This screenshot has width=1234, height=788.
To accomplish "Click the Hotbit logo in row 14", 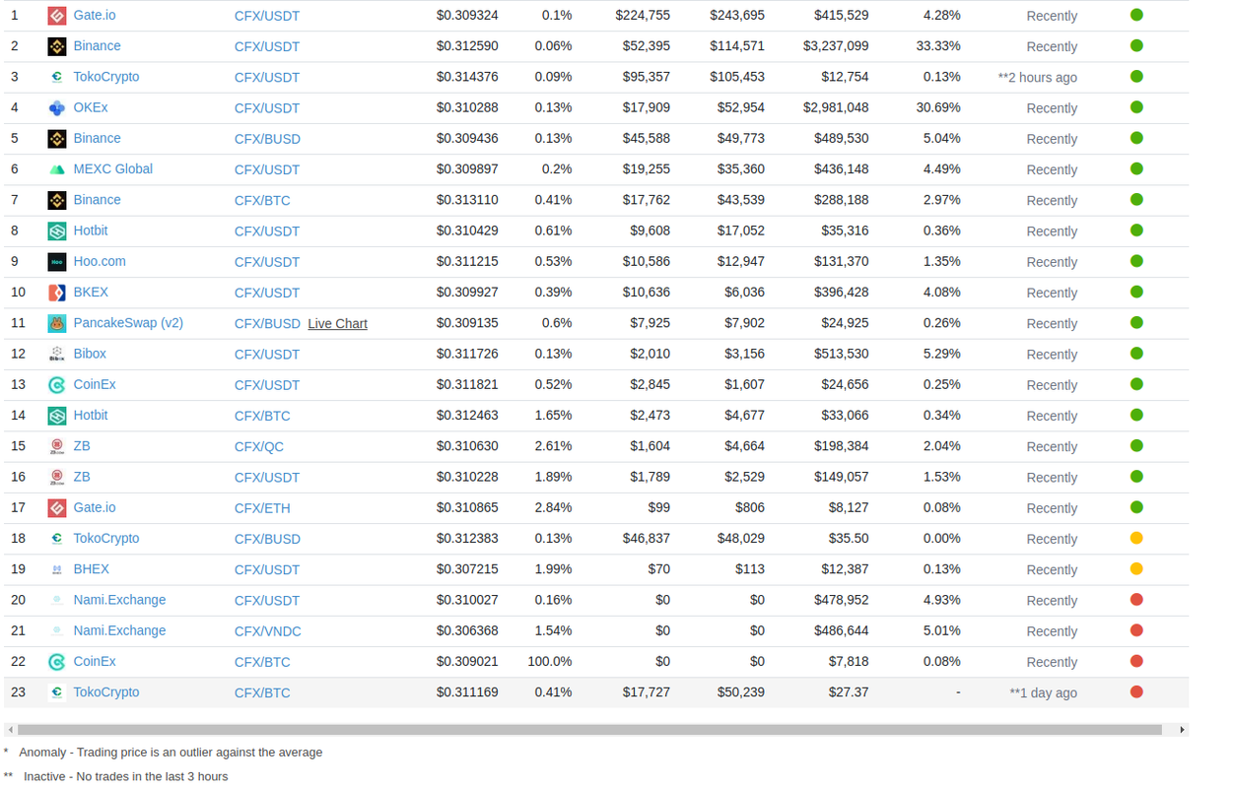I will point(57,416).
